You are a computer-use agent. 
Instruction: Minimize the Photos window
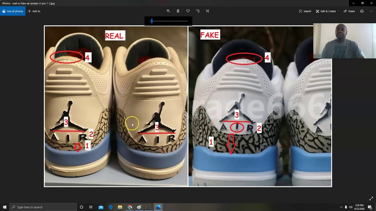[x=353, y=3]
